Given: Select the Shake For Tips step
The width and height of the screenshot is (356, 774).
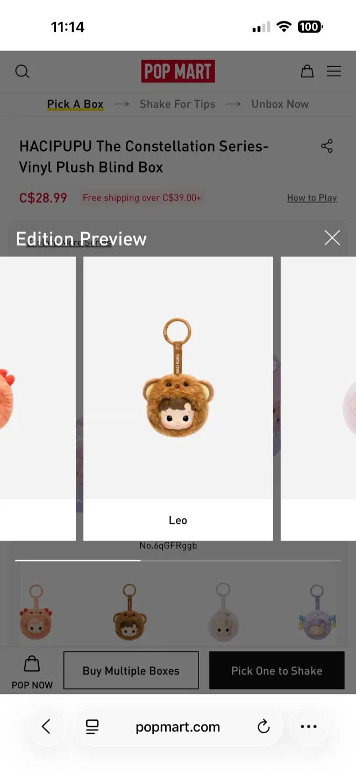Looking at the screenshot, I should click(177, 104).
